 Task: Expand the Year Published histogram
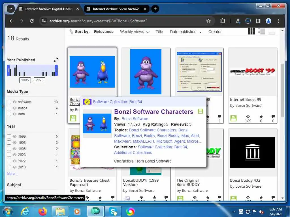[56, 60]
